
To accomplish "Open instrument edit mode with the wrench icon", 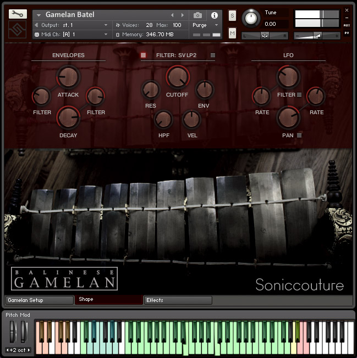I will 18,14.
